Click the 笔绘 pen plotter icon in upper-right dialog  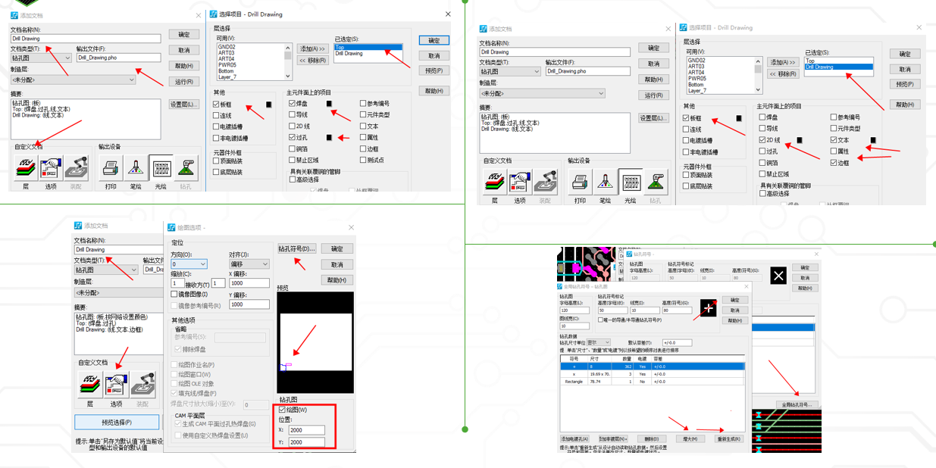coord(605,181)
